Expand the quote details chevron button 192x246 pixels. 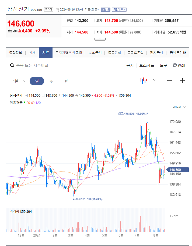(100, 39)
